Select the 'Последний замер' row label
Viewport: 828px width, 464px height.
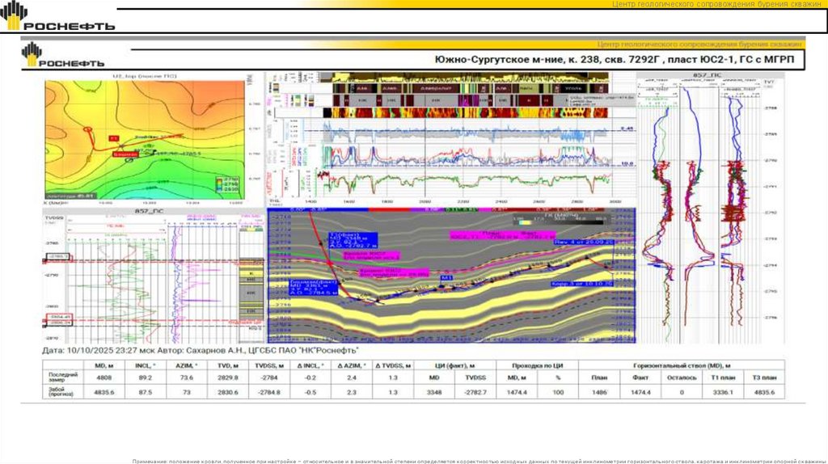pyautogui.click(x=63, y=378)
